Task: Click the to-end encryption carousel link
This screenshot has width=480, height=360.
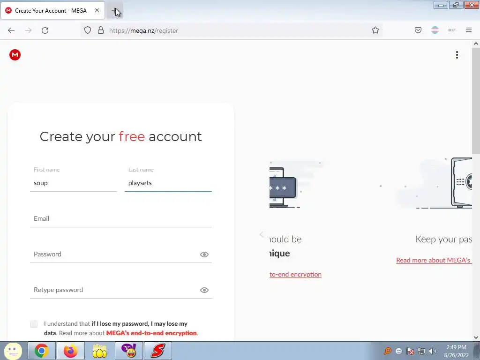Action: (295, 274)
